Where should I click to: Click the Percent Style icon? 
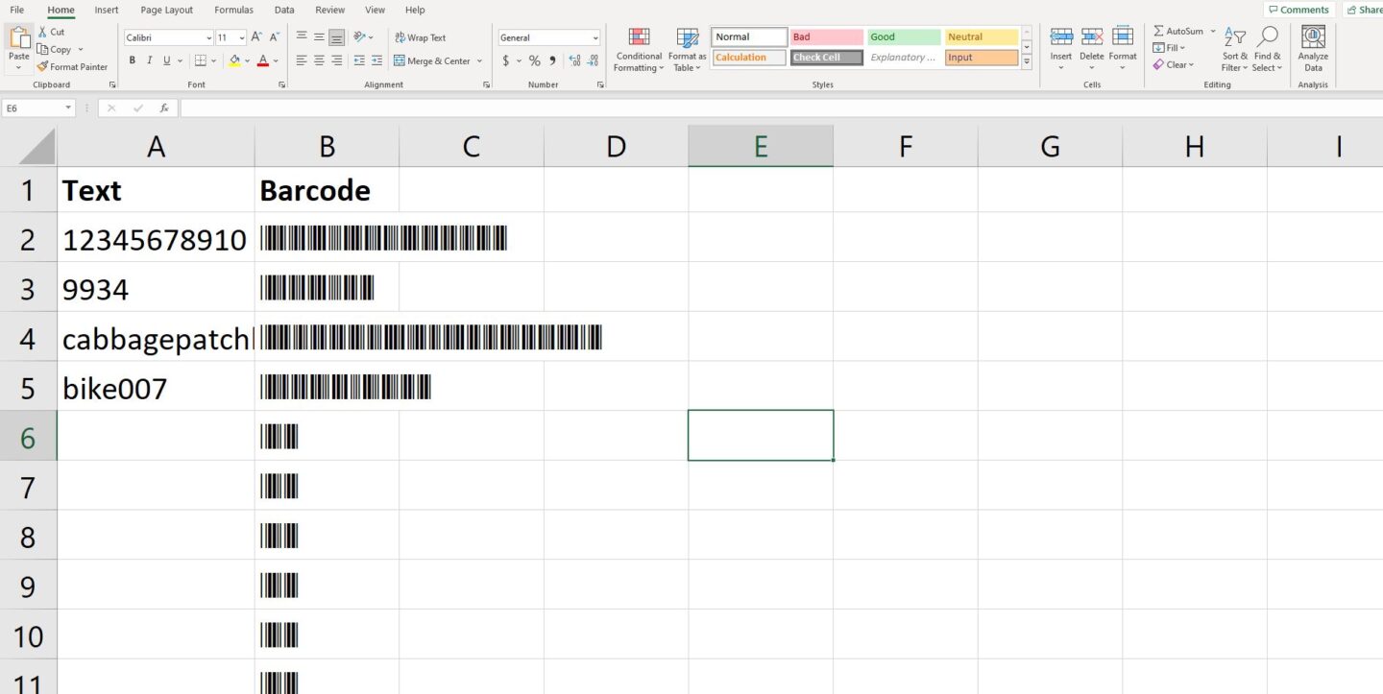point(534,60)
